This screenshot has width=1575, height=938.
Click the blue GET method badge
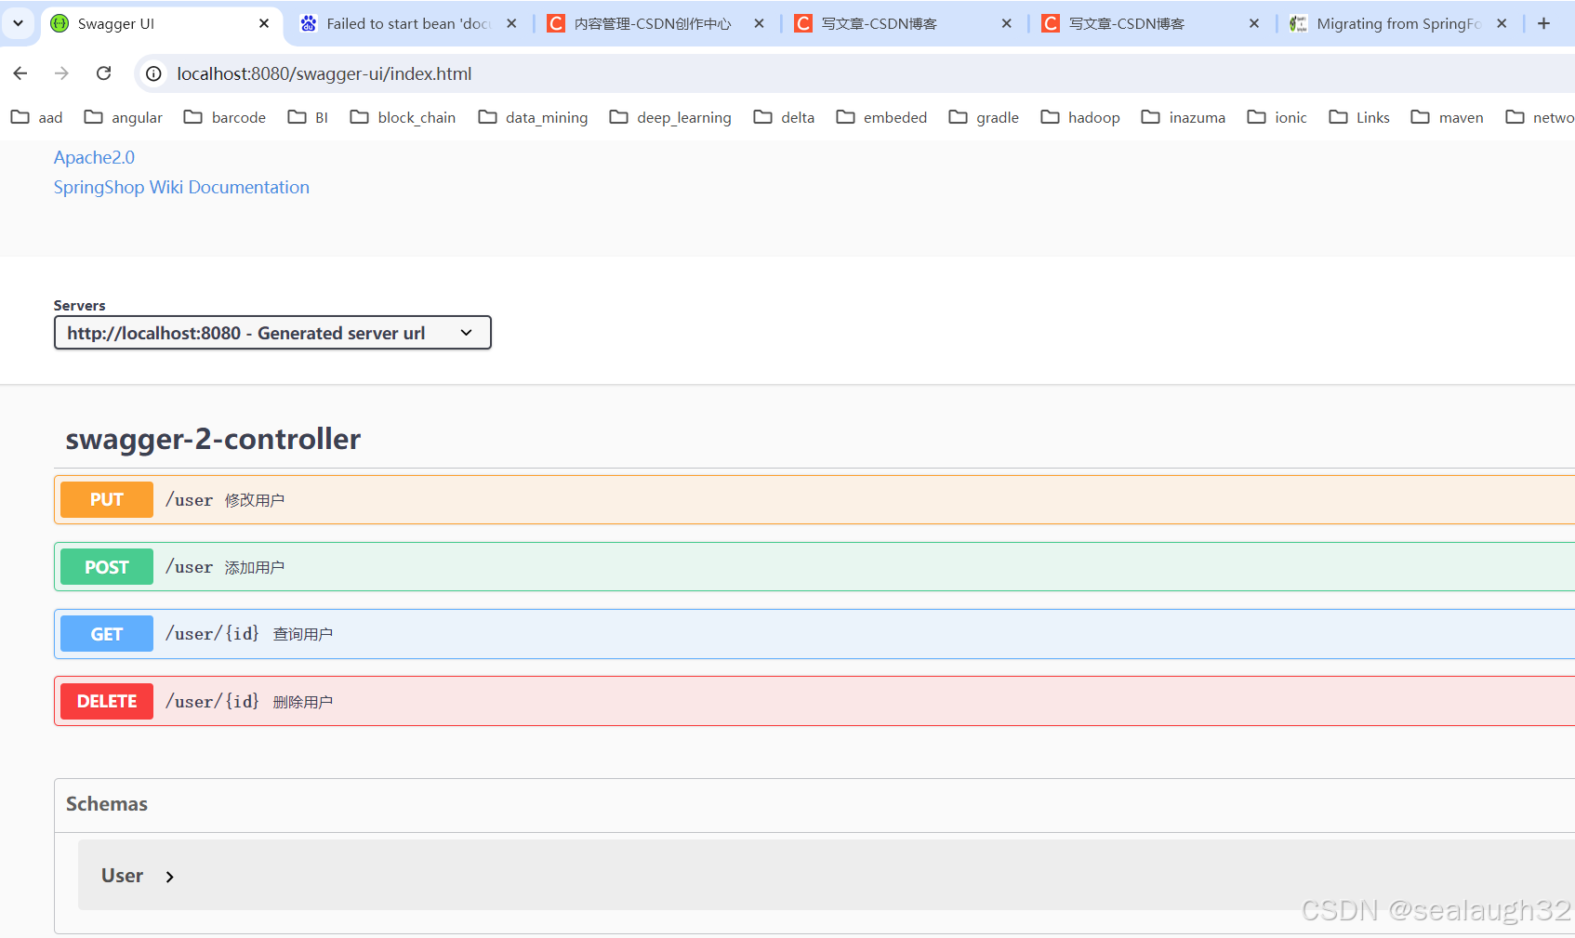107,634
